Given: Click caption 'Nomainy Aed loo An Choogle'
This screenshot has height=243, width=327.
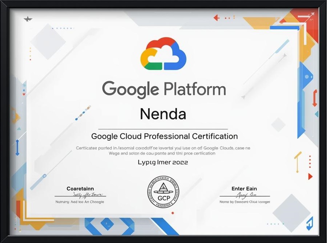Looking at the screenshot, I should point(80,202).
